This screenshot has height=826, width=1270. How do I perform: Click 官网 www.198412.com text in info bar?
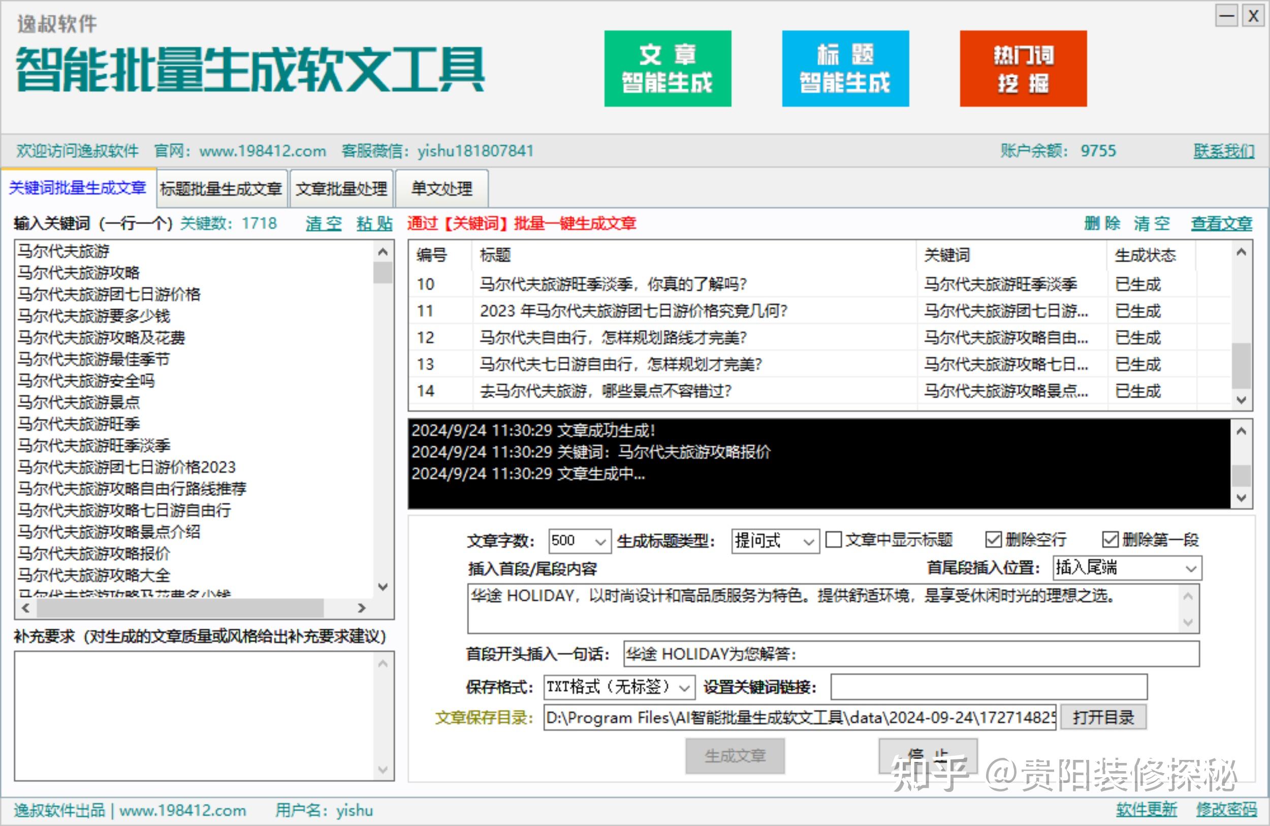[240, 151]
